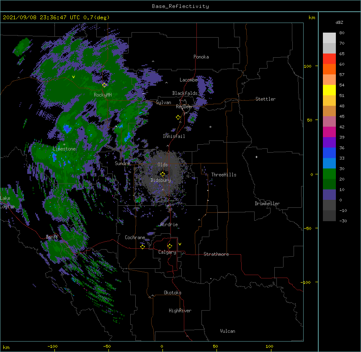This screenshot has height=352, width=361.
Task: Click the RedDeer city label
Action: click(185, 107)
